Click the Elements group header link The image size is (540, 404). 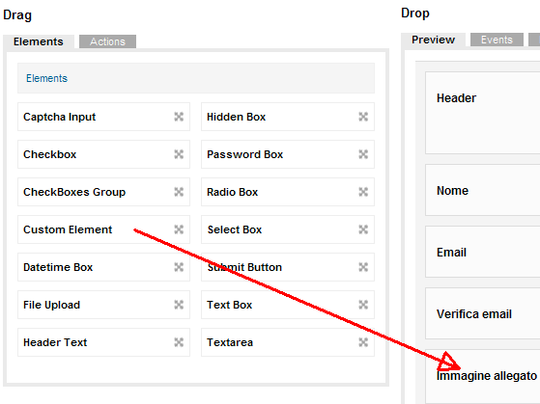[46, 78]
